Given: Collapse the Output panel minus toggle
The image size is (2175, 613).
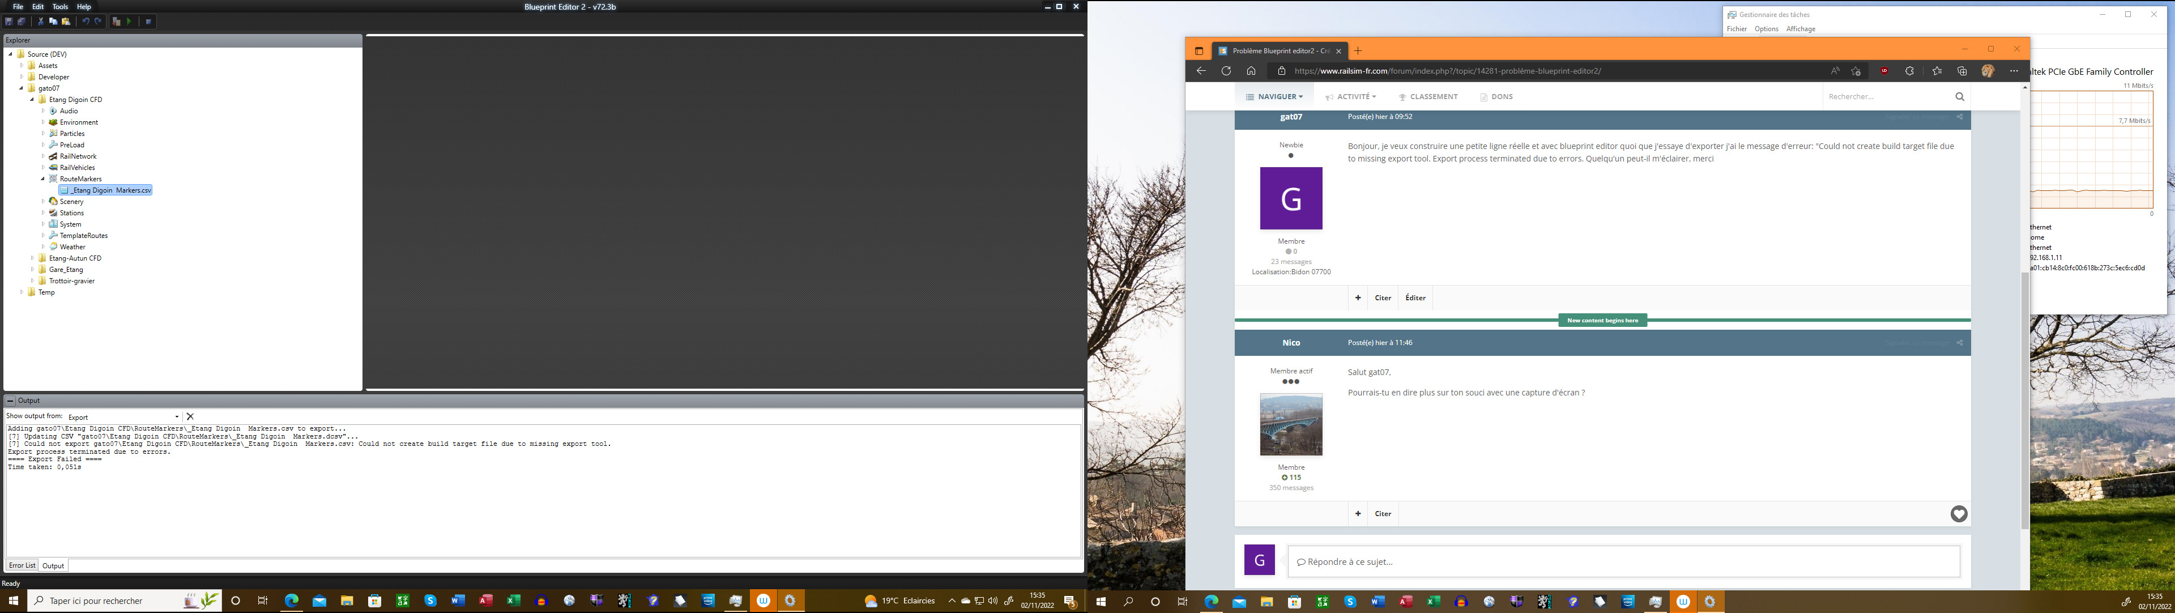Looking at the screenshot, I should click(10, 400).
